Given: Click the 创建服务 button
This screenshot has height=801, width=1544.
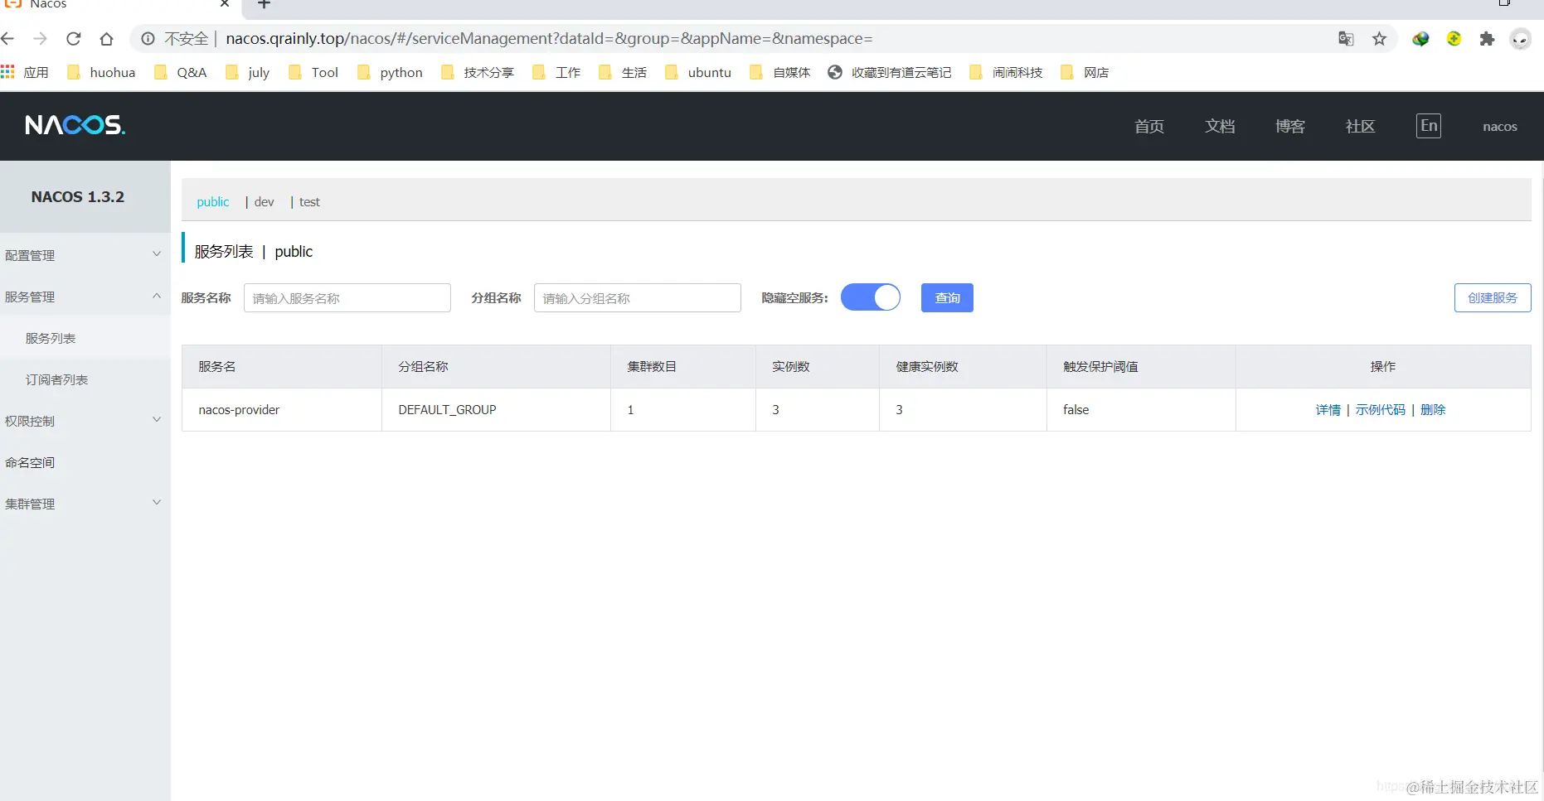Looking at the screenshot, I should [1493, 297].
